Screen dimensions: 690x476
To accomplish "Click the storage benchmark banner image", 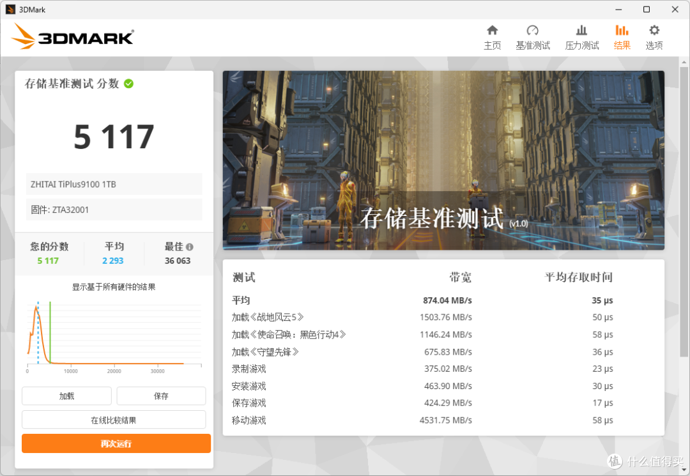I will [443, 160].
